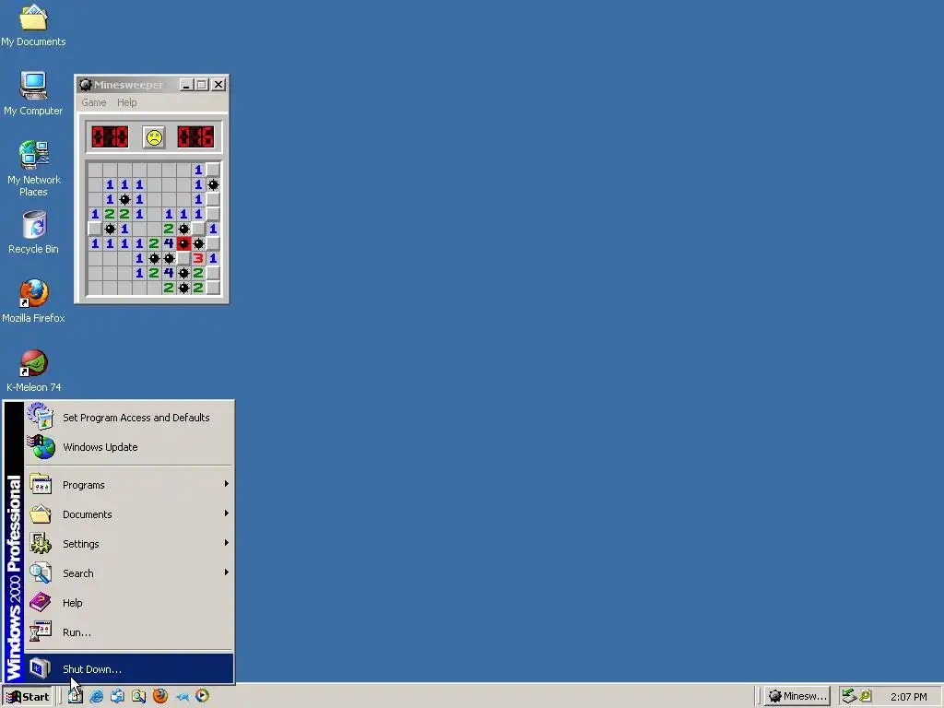Open Windows Update from the Start menu
Screen dimensions: 944x708
[x=129, y=447]
